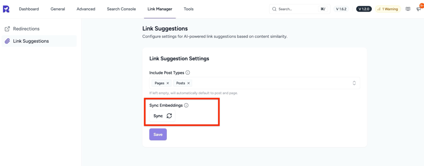This screenshot has height=166, width=424.
Task: Open the Search Console tab
Action: [121, 9]
